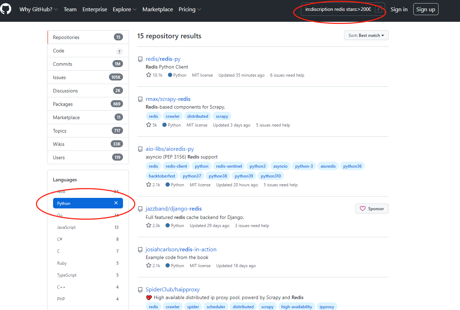460x310 pixels.
Task: Open the Team page in header
Action: click(x=70, y=9)
